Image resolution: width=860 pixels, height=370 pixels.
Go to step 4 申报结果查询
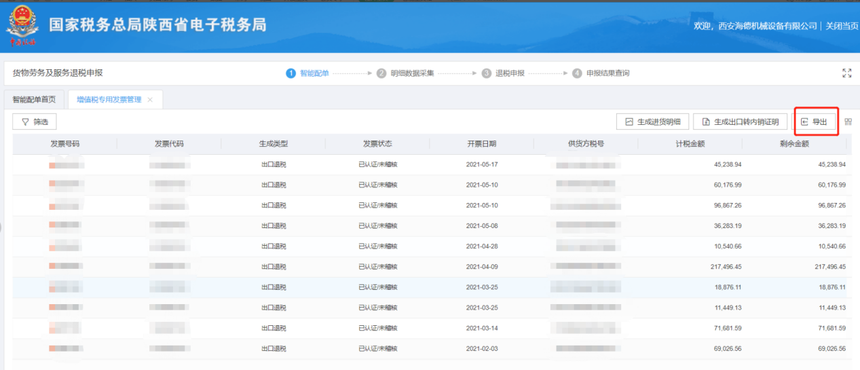click(601, 73)
